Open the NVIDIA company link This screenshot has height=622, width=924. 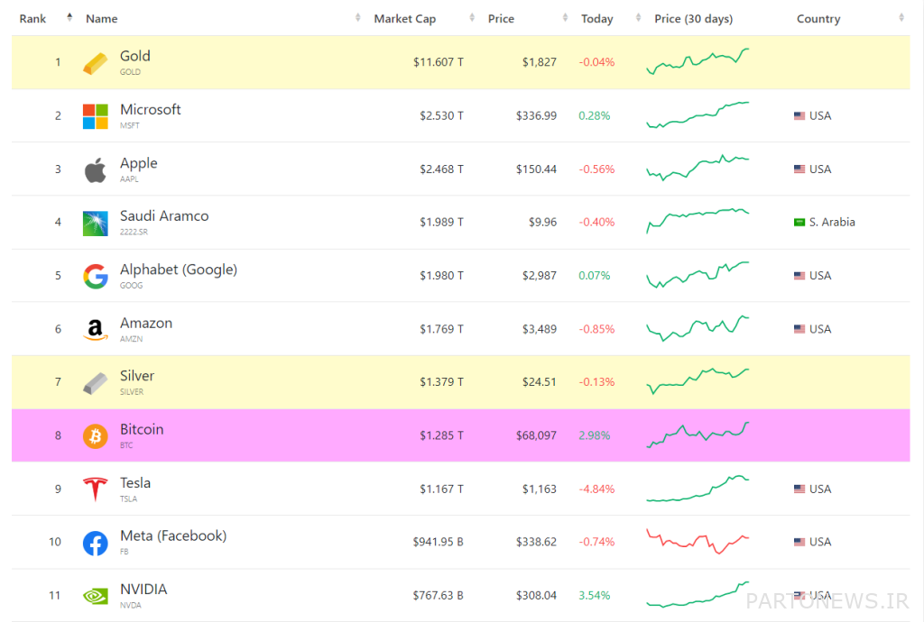[143, 589]
